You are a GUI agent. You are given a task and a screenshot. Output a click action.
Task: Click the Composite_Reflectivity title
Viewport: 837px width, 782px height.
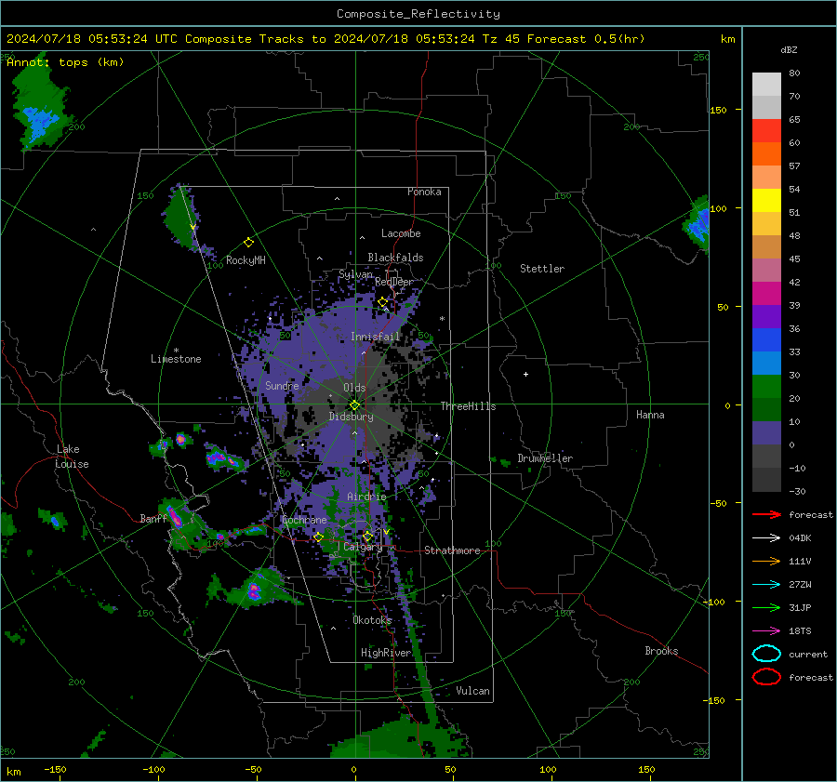418,14
